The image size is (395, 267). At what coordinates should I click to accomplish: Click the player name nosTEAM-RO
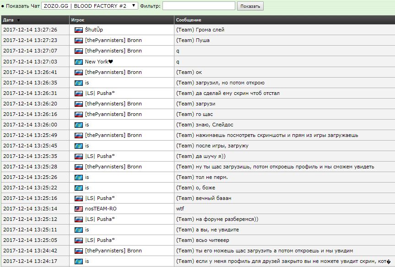pyautogui.click(x=100, y=209)
